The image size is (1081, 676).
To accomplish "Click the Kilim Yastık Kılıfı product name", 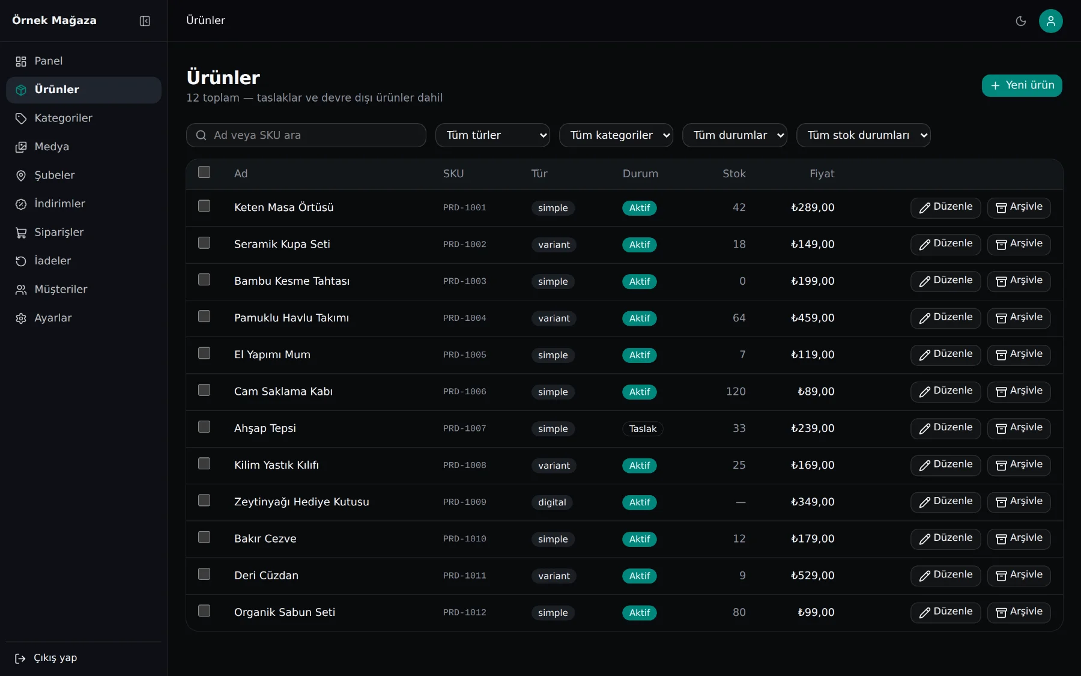I will click(276, 465).
